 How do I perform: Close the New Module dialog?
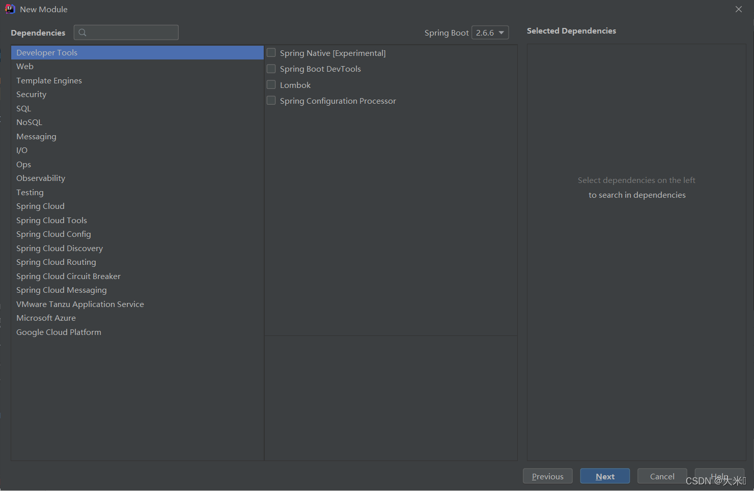739,9
